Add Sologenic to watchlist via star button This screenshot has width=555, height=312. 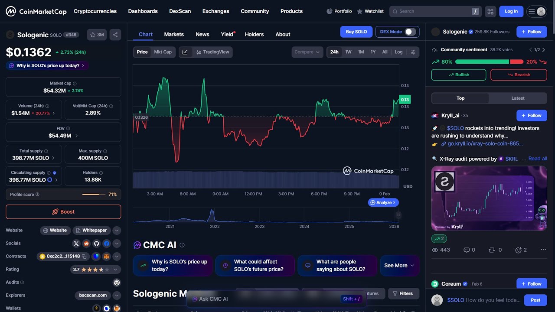click(x=98, y=35)
